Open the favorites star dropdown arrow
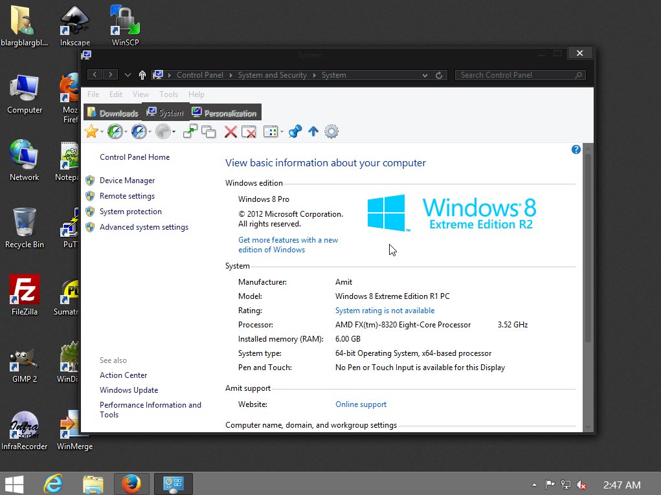The height and width of the screenshot is (495, 661). 102,132
